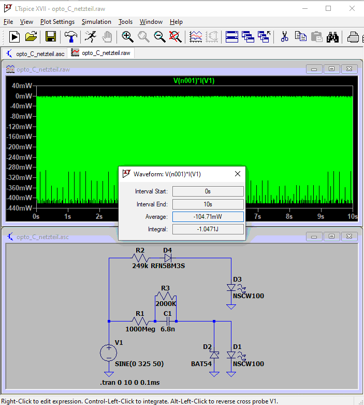Viewport: 364px width, 405px height.
Task: Switch to the opto_C_netzteil.raw tab
Action: [100, 53]
